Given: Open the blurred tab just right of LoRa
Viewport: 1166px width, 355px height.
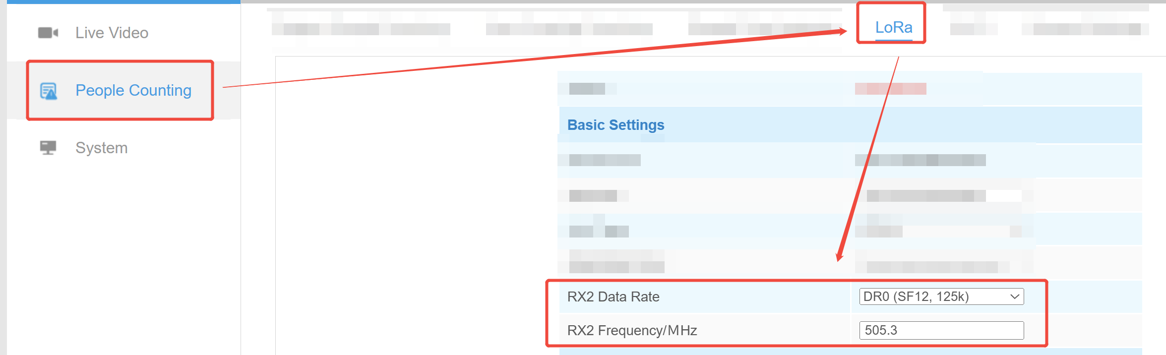Looking at the screenshot, I should pos(973,29).
